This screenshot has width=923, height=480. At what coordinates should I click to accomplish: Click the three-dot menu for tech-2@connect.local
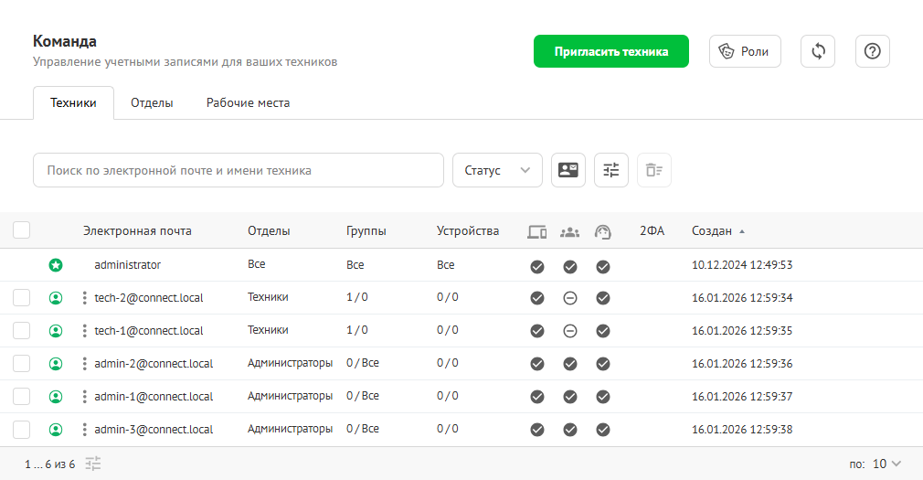(x=85, y=298)
